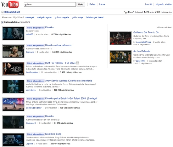The height and width of the screenshot is (147, 173).
Task: Select related search smigol cagata
Action: (44, 17)
